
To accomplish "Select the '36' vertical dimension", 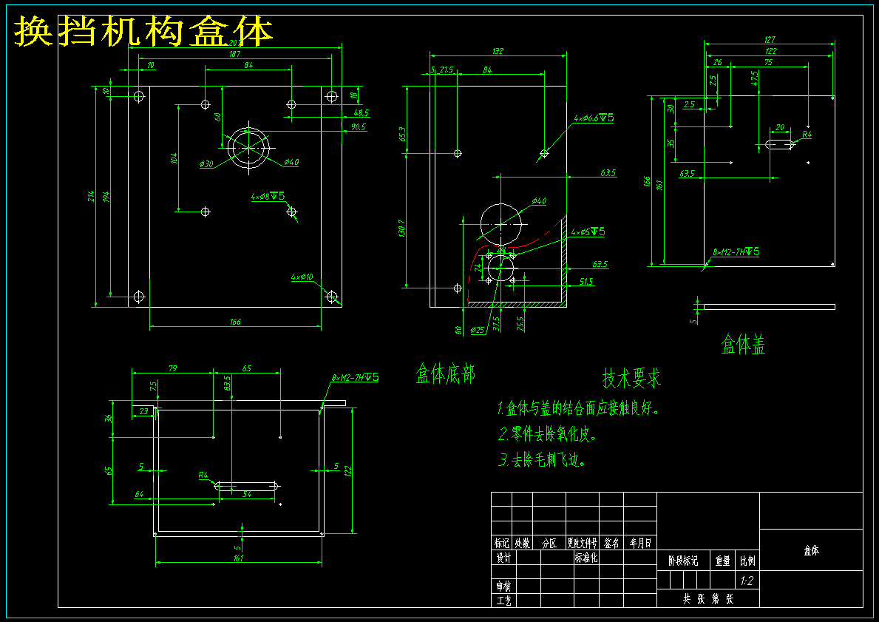I will pyautogui.click(x=109, y=419).
